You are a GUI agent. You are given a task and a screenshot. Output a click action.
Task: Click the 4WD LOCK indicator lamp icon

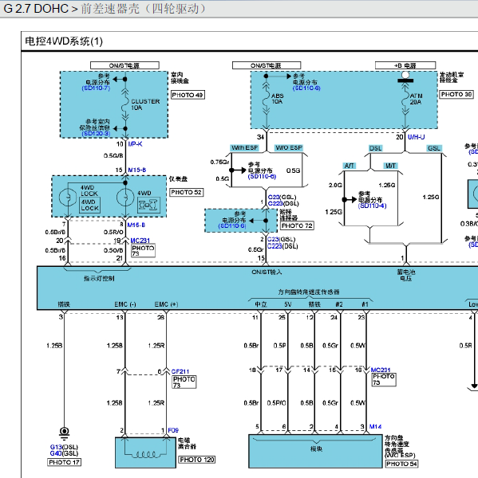[68, 198]
